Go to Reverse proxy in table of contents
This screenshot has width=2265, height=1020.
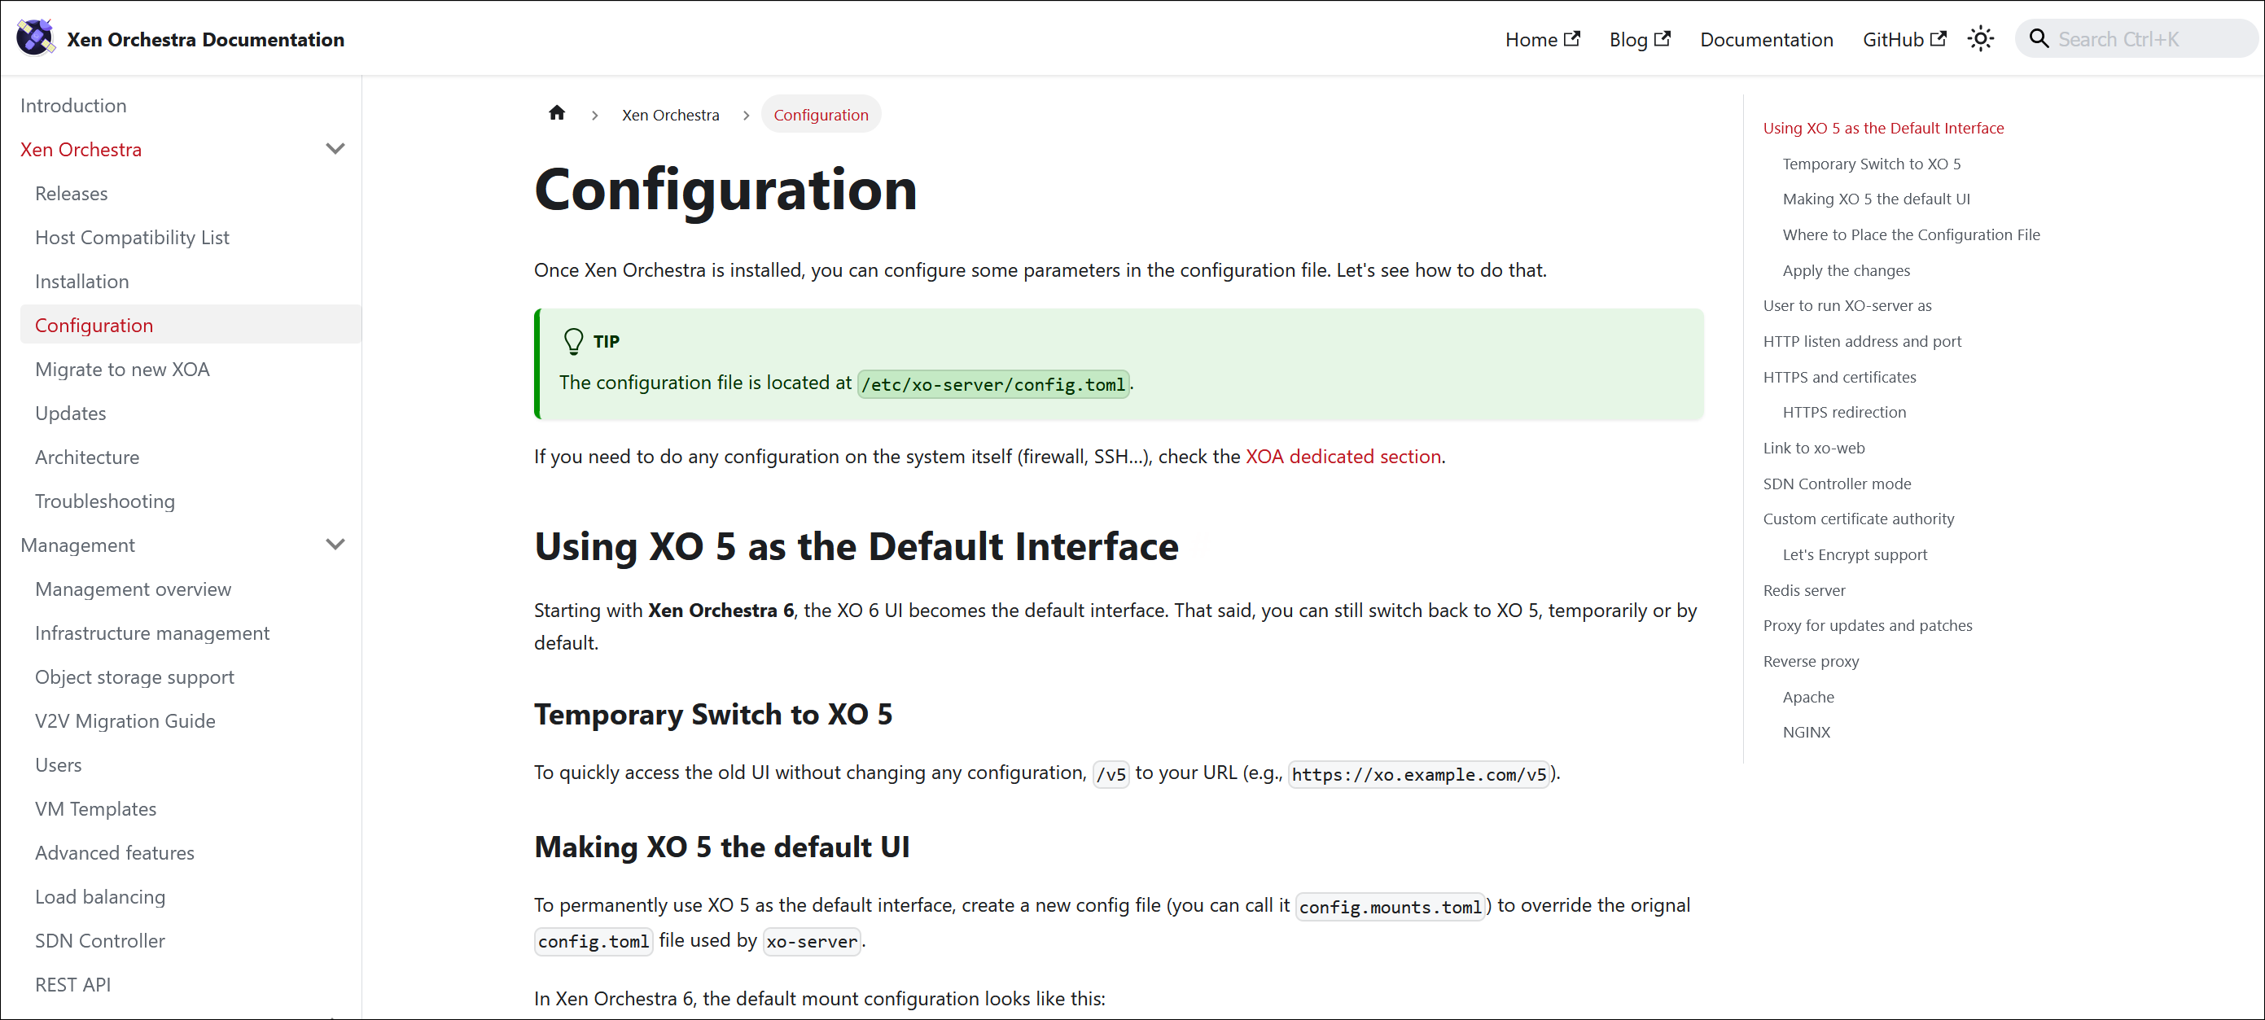(1811, 661)
